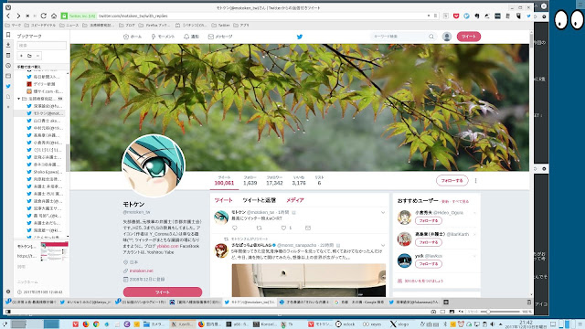Open dropdown chevron on モトケン's top tweet
This screenshot has height=329, width=585.
(x=383, y=212)
